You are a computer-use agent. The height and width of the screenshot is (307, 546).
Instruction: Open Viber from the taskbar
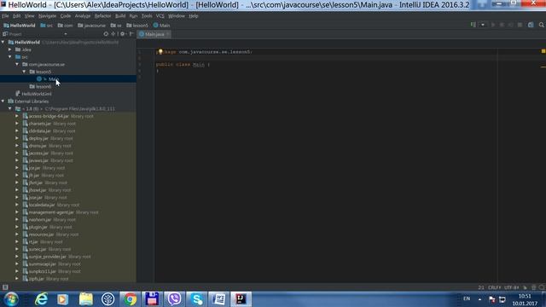174,299
